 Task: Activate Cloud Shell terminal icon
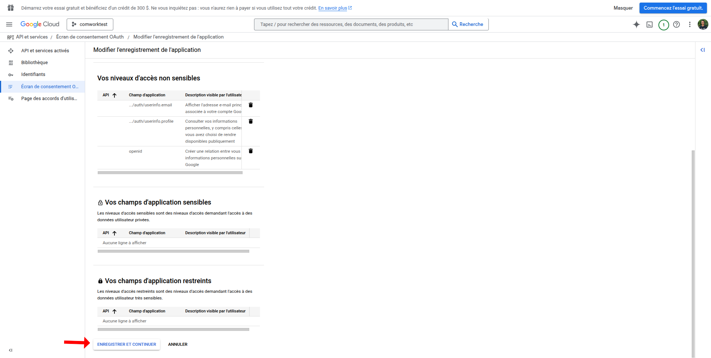(650, 24)
